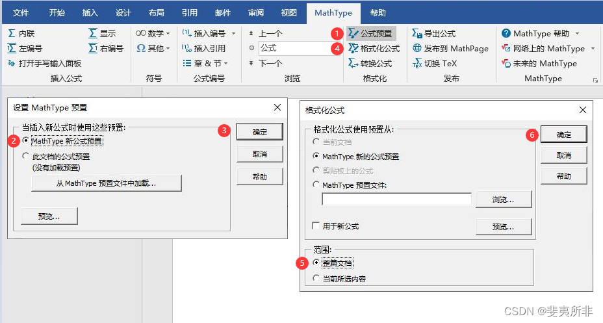Image resolution: width=603 pixels, height=323 pixels.
Task: Go to previous equation 上一个
Action: [x=266, y=33]
